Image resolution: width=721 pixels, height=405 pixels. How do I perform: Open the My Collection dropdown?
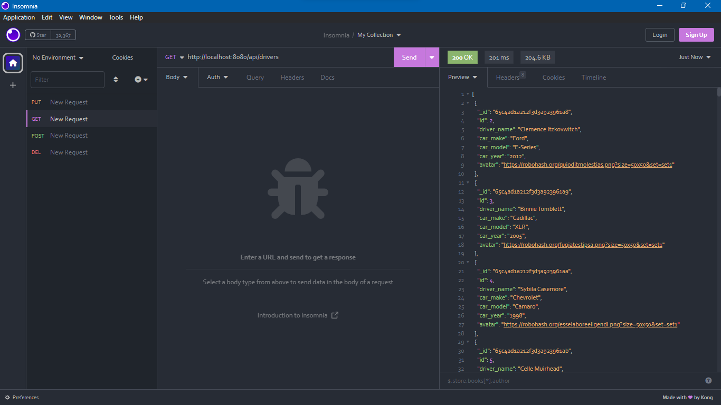[x=379, y=35]
